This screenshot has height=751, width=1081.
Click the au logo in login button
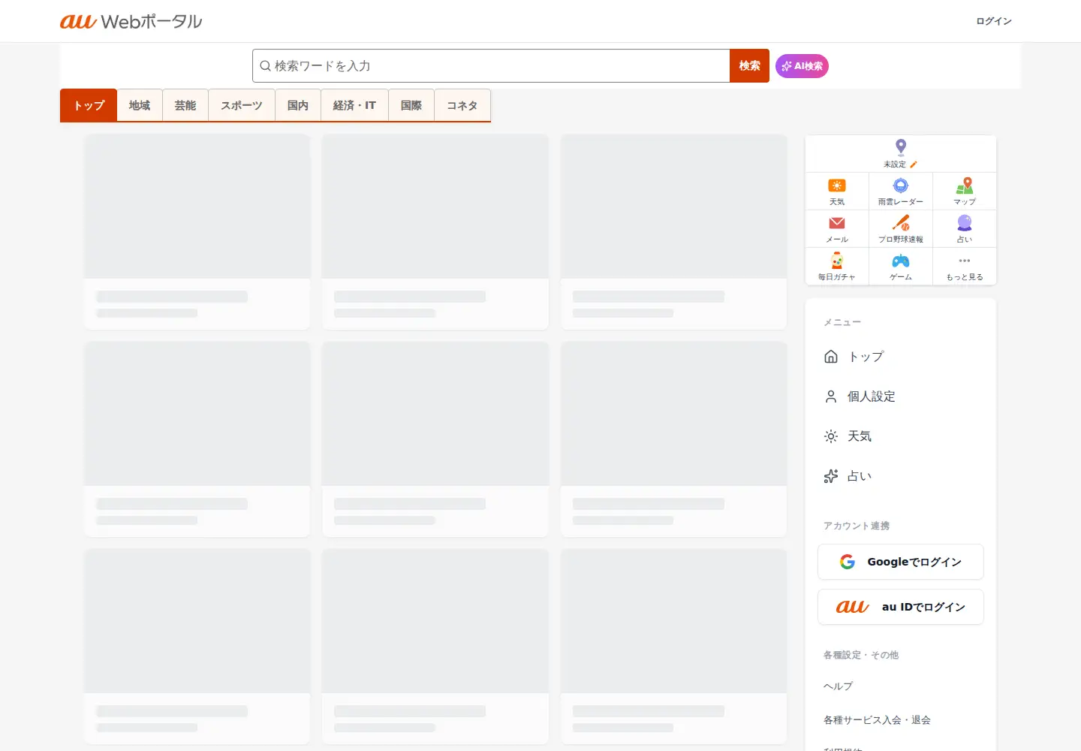coord(853,607)
